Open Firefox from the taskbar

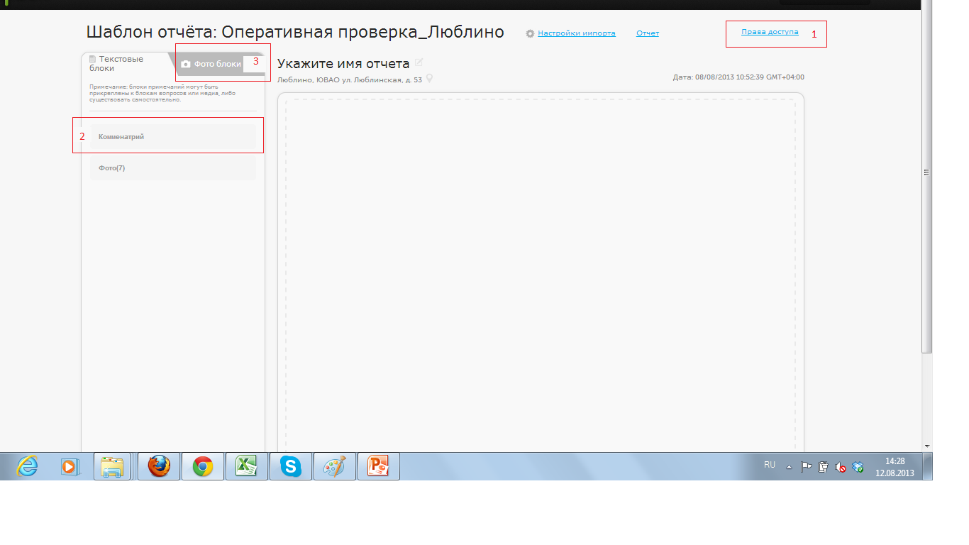[x=159, y=466]
